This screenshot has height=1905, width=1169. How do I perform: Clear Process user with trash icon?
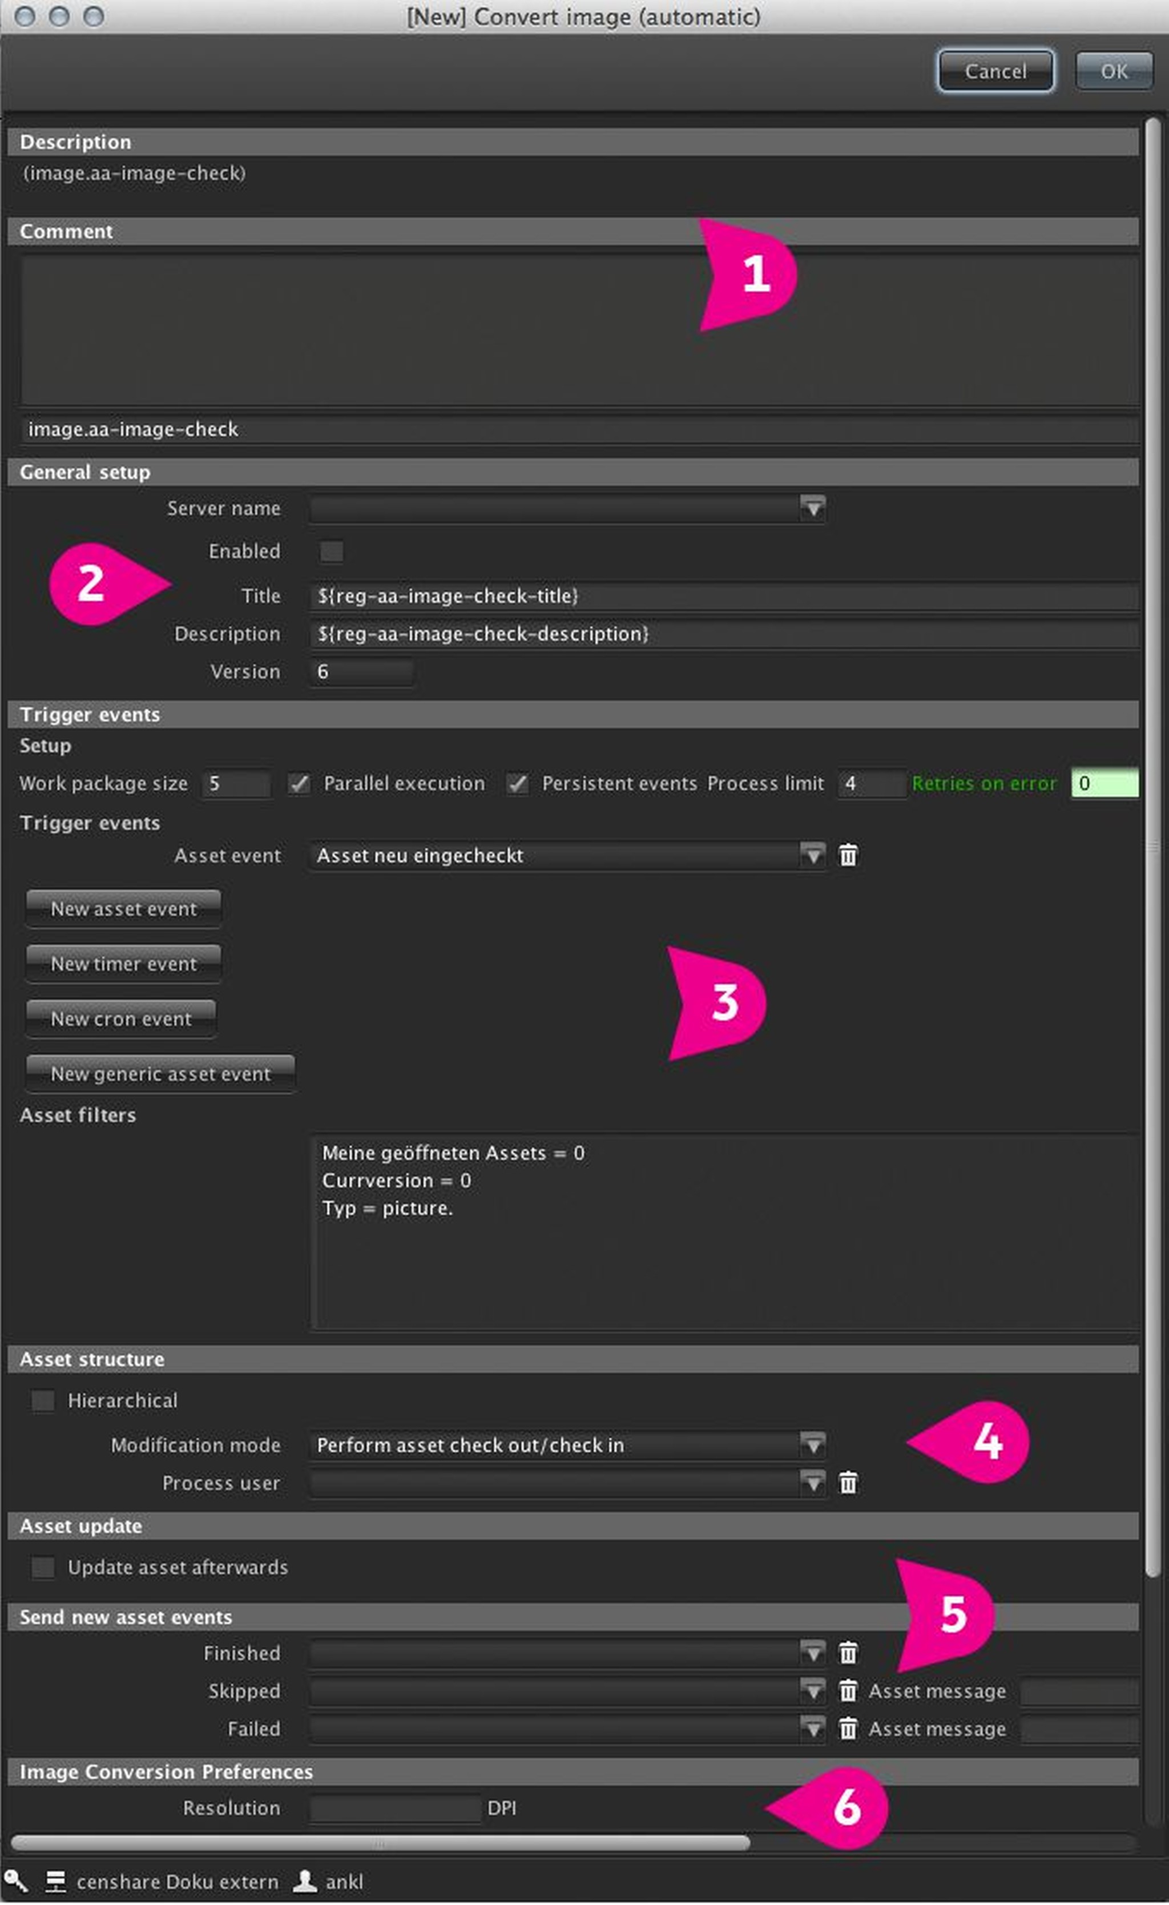(x=848, y=1484)
